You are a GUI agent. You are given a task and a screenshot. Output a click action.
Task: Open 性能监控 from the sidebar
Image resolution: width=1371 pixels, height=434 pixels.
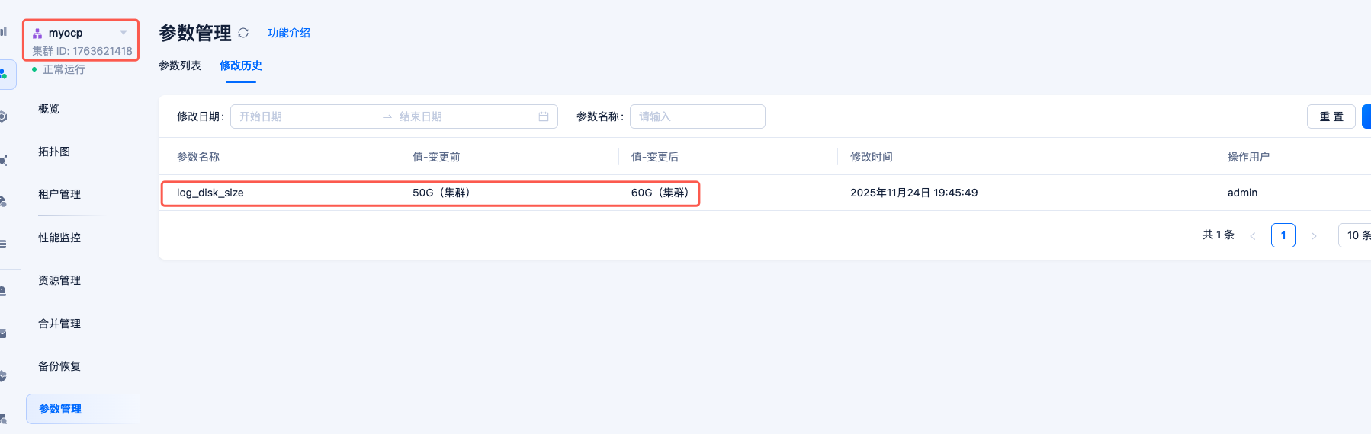pyautogui.click(x=59, y=238)
